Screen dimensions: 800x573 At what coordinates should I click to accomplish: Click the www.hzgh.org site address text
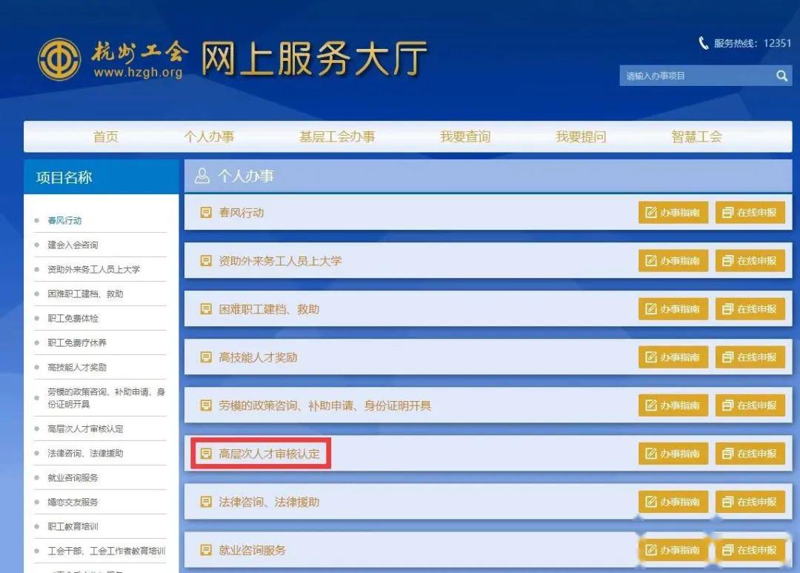[x=138, y=73]
